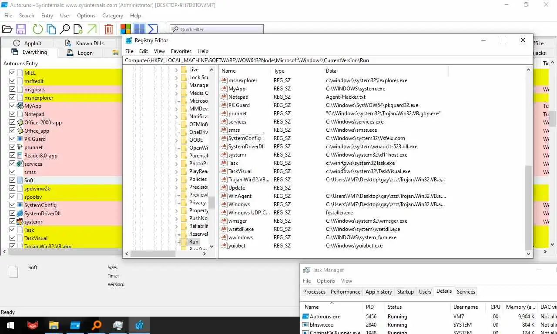Click the string value icon beside wwindows
Screen dimensions: 557x334
[224, 237]
